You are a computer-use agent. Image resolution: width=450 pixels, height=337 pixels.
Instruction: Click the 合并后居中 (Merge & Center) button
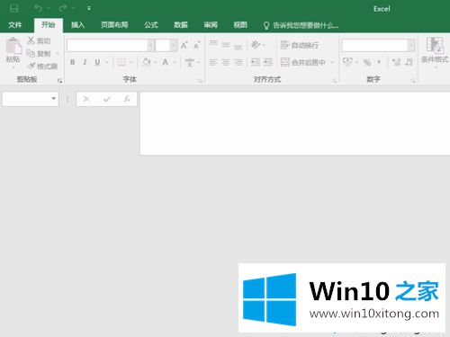pos(303,62)
